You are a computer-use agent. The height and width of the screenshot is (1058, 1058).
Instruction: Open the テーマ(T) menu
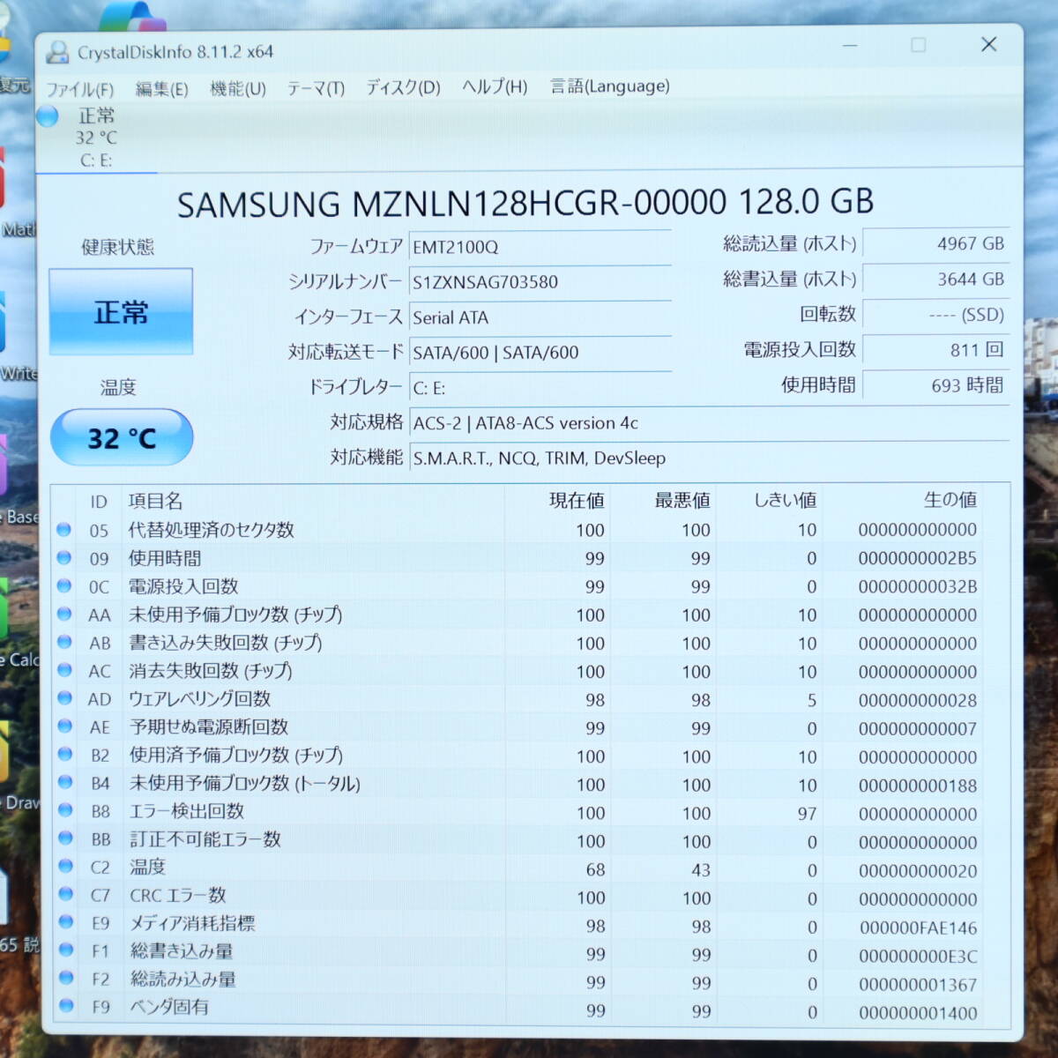pos(316,87)
